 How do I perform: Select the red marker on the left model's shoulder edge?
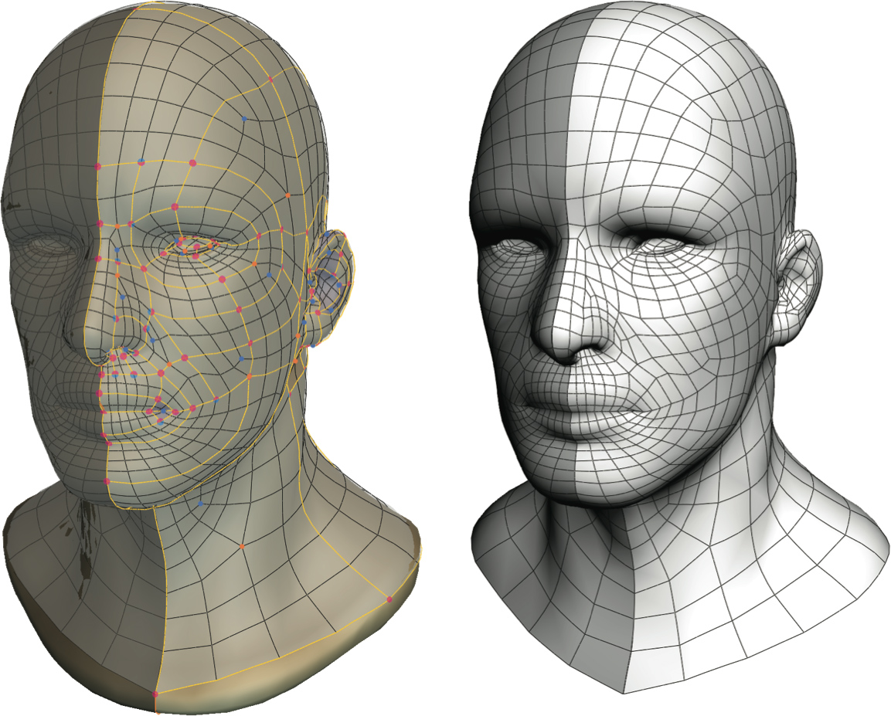pyautogui.click(x=389, y=599)
